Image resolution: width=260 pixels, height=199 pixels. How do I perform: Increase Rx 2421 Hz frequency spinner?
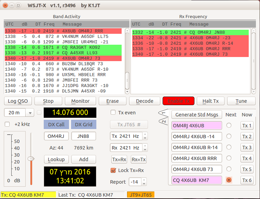pos(145,146)
